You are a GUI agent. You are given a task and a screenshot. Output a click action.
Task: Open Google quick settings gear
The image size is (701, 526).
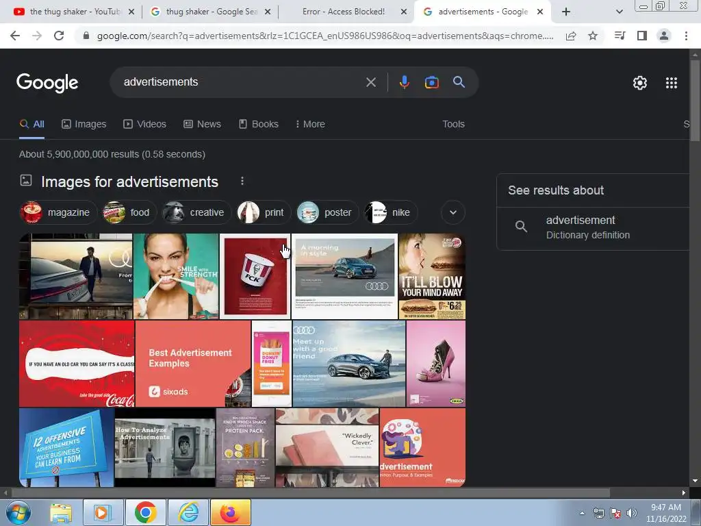pos(640,83)
